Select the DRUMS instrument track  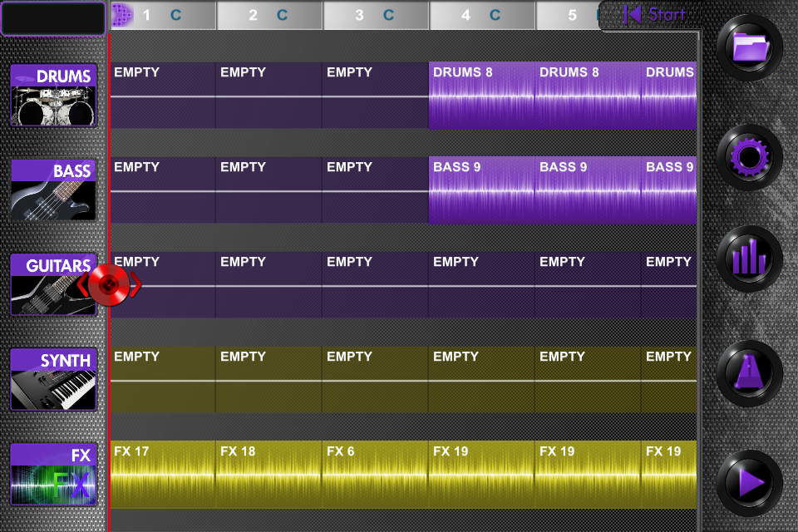point(53,96)
